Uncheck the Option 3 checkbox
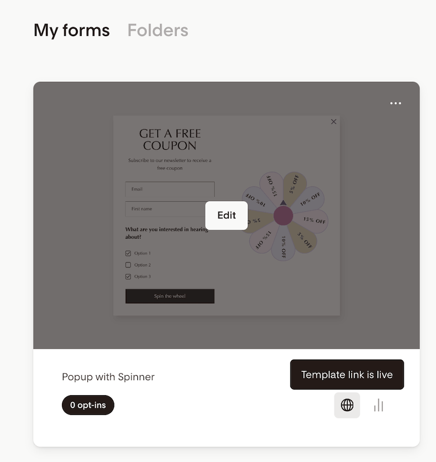The width and height of the screenshot is (436, 462). pos(129,276)
